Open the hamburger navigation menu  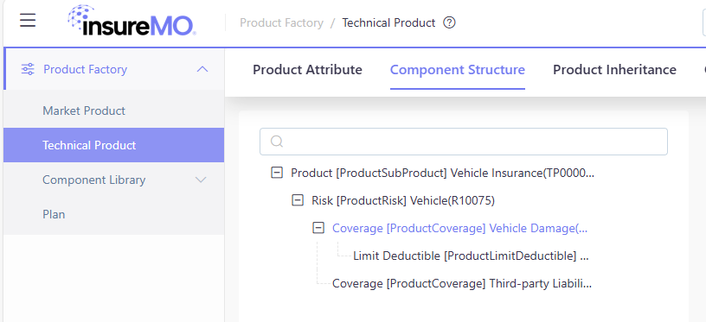tap(28, 21)
